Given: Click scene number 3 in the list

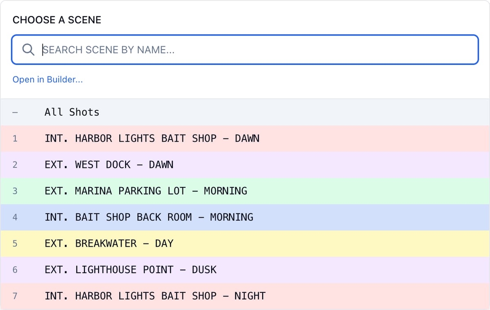Looking at the screenshot, I should (x=15, y=191).
